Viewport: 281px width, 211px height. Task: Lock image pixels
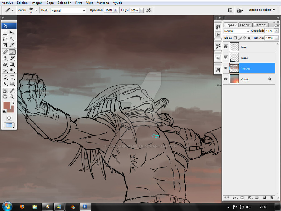click(x=240, y=38)
